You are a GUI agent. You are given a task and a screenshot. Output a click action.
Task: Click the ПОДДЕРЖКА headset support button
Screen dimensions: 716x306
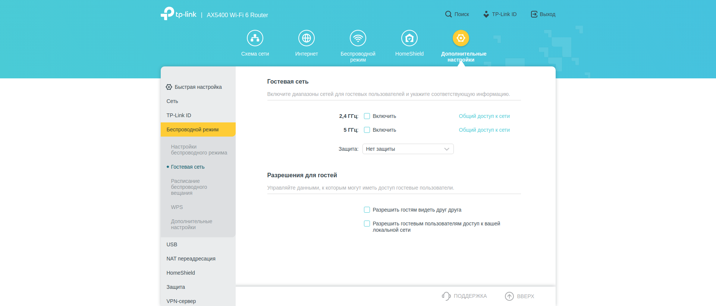465,296
